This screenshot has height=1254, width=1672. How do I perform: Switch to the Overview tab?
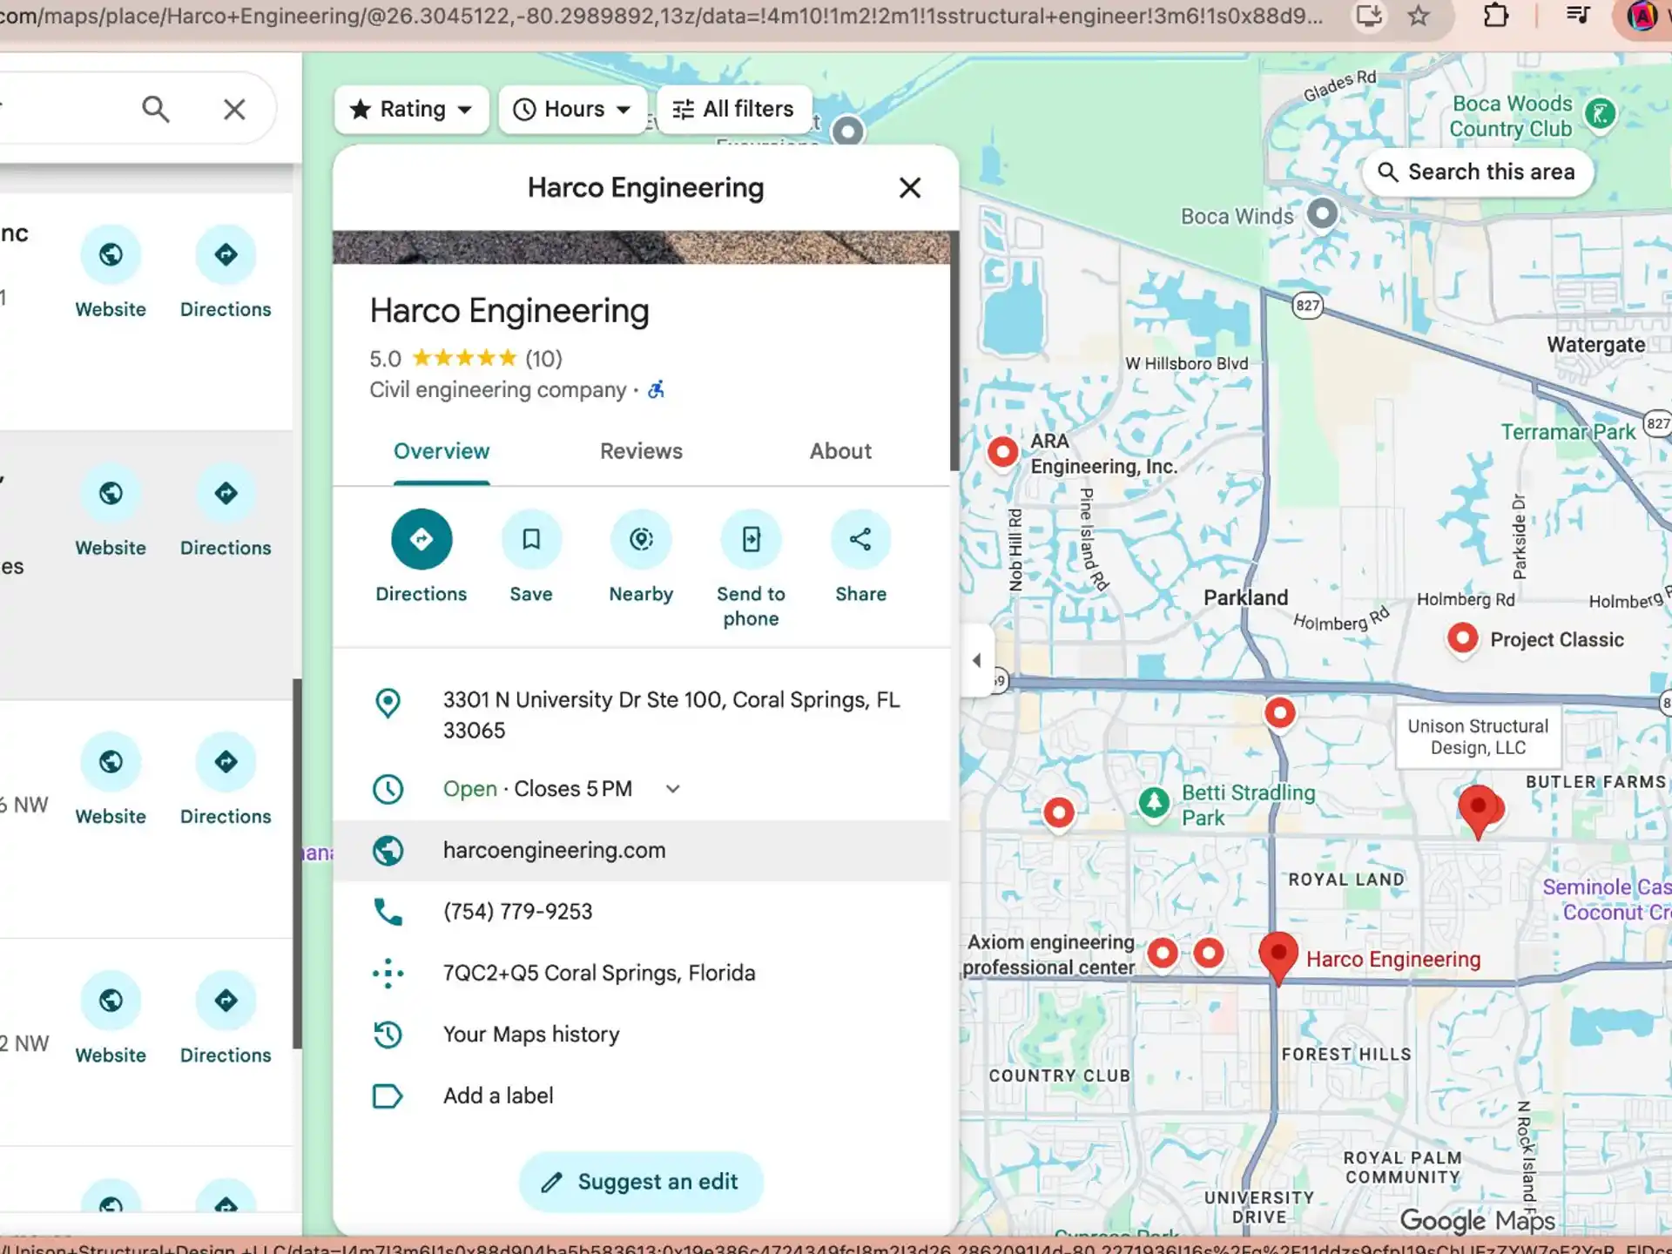(442, 451)
